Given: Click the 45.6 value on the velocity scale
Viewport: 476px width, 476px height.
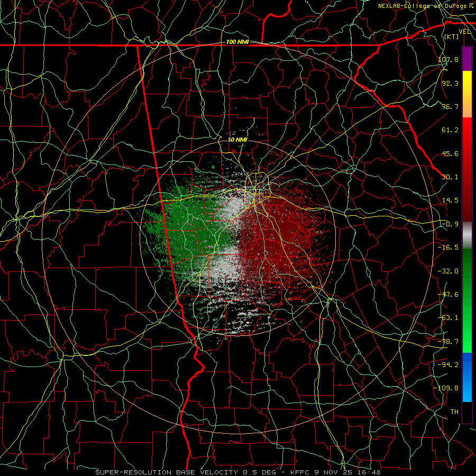Looking at the screenshot, I should click(450, 153).
